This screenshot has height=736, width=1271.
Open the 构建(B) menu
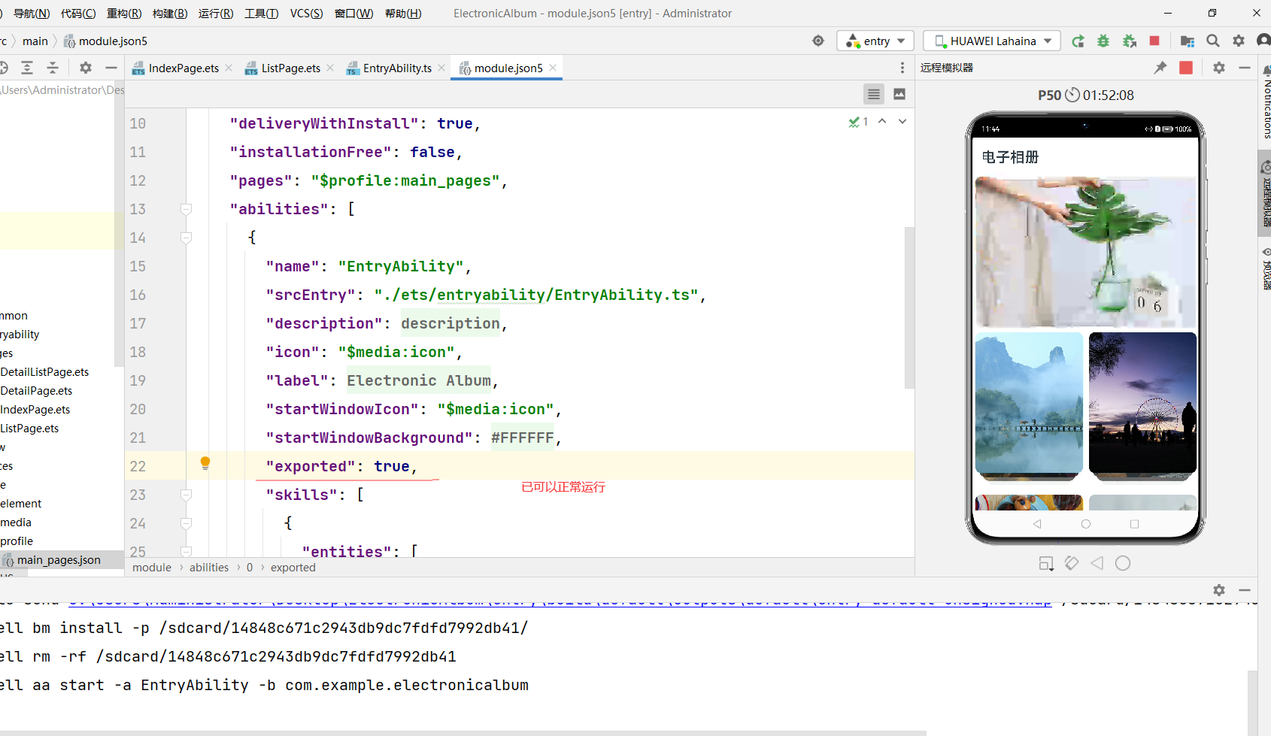[170, 14]
